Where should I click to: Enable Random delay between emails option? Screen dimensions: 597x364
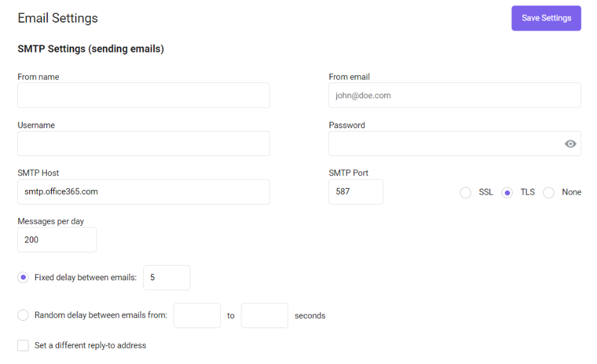23,316
